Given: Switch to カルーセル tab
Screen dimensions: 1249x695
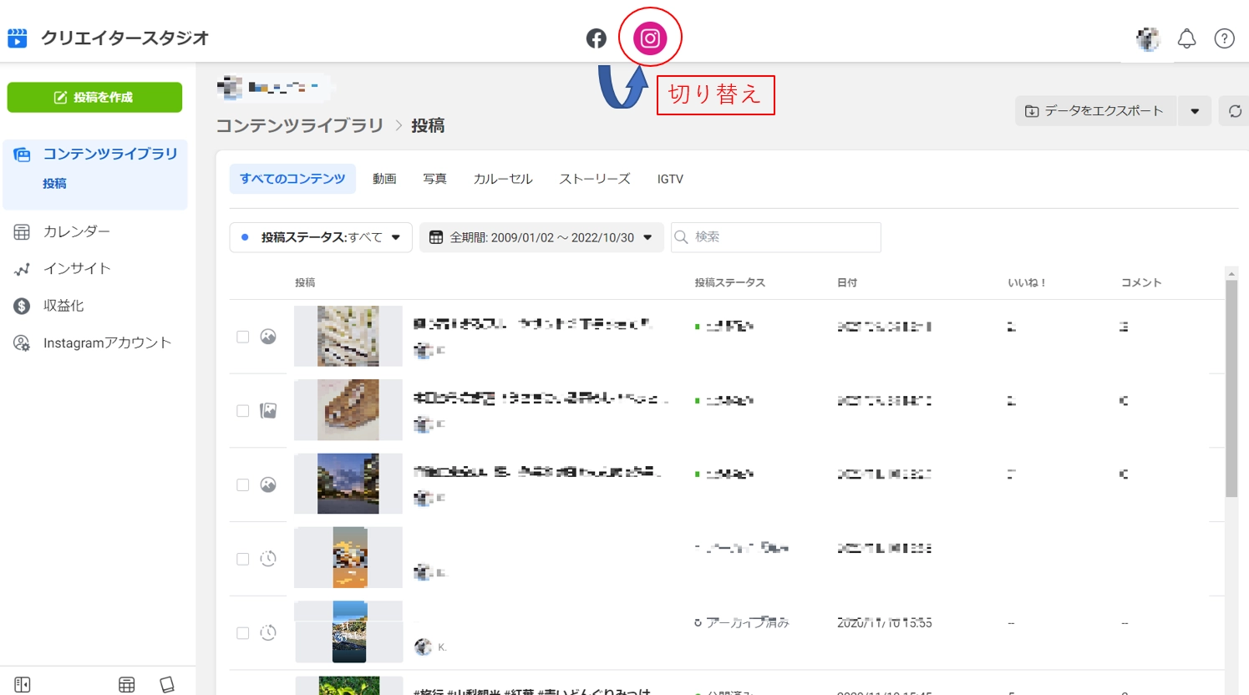Looking at the screenshot, I should pos(503,179).
